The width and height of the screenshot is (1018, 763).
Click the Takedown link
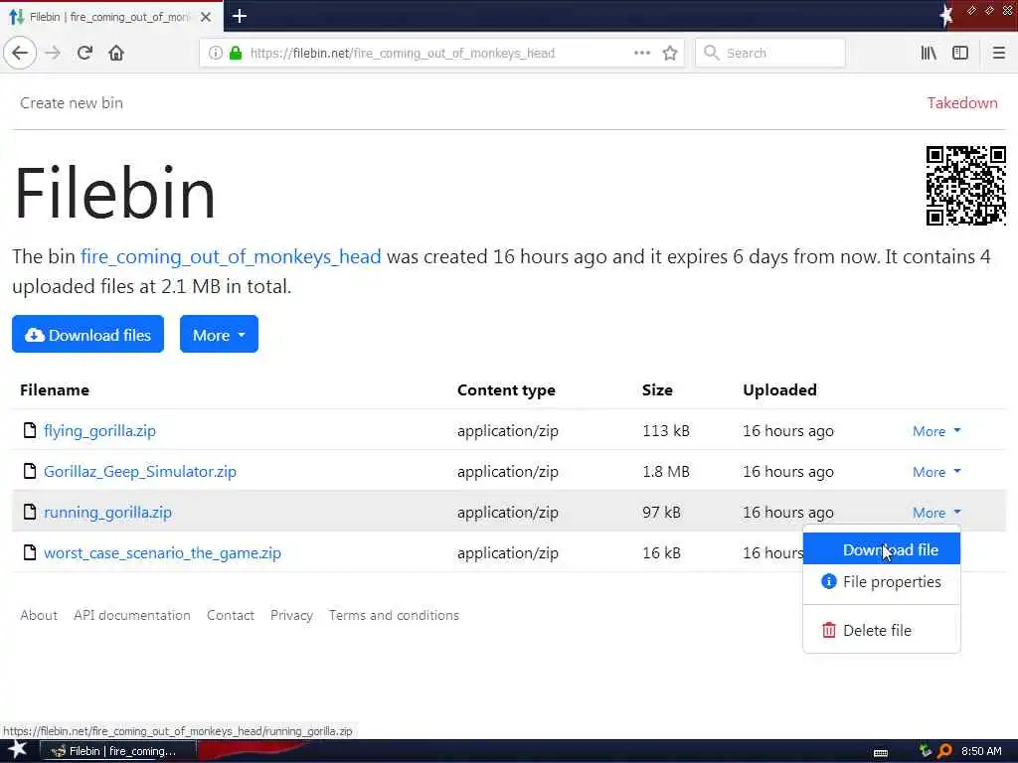tap(962, 103)
